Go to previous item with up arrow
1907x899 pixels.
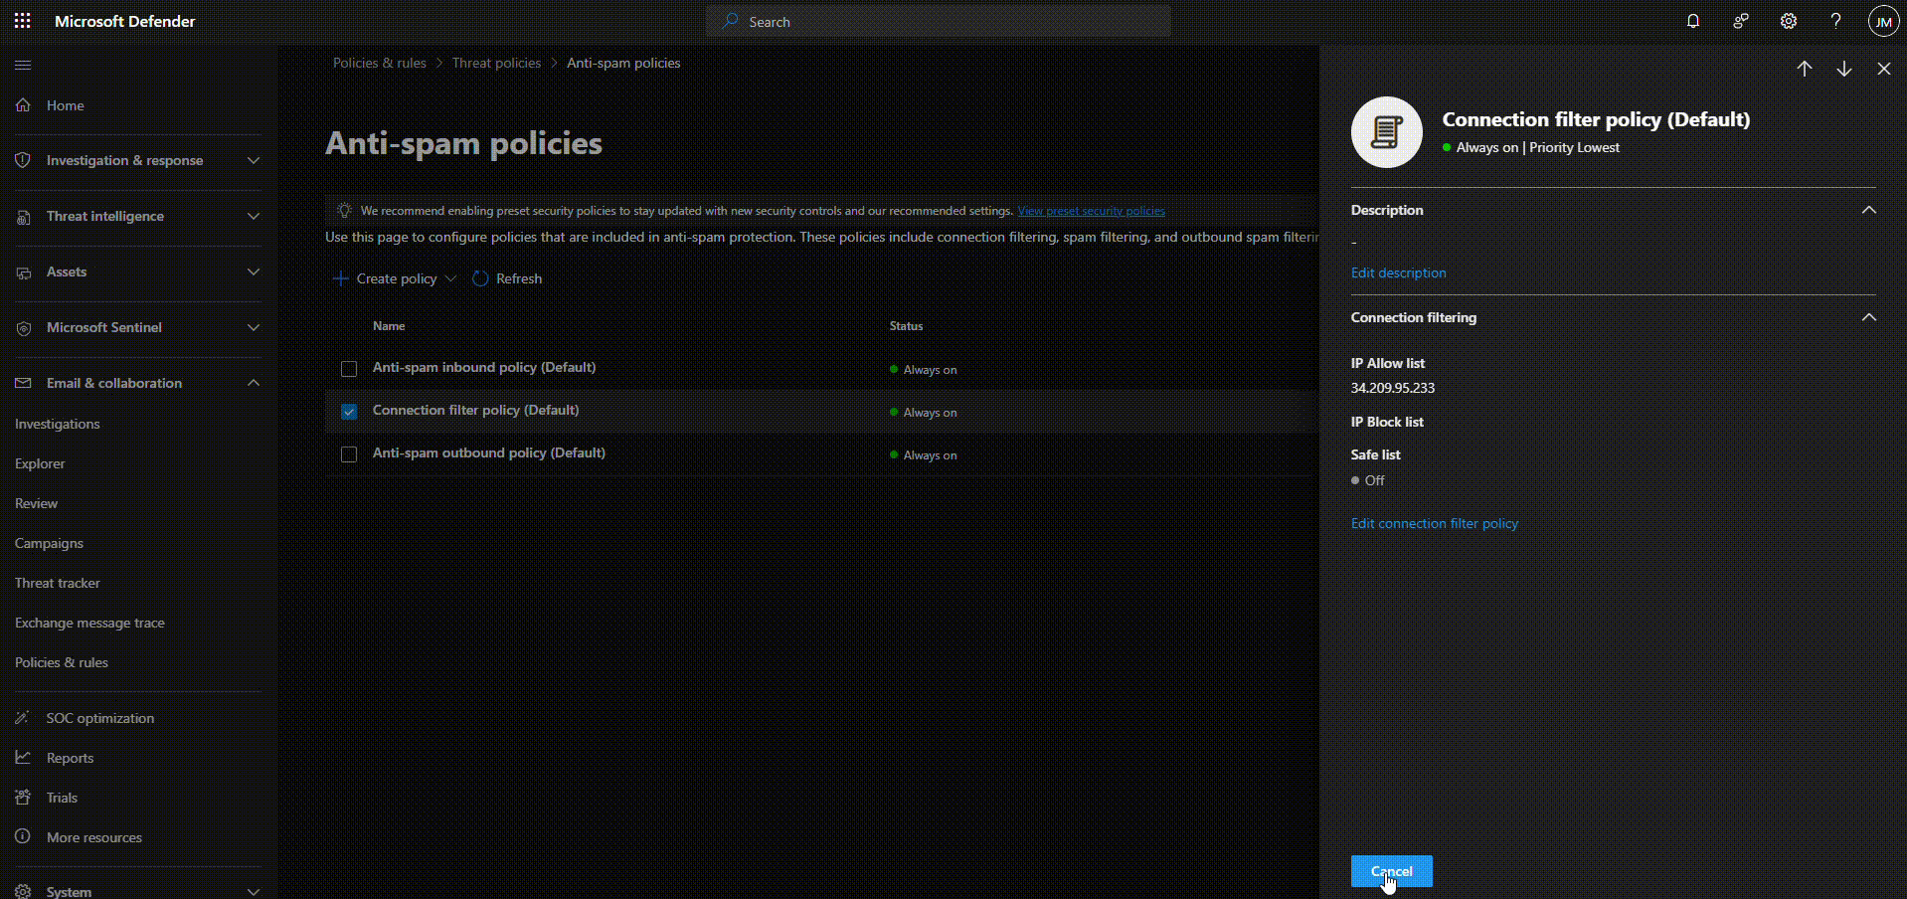point(1805,69)
